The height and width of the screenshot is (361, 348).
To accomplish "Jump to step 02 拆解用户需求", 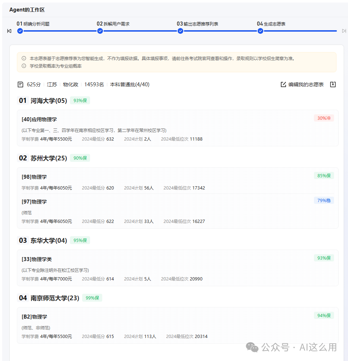I will click(x=100, y=31).
